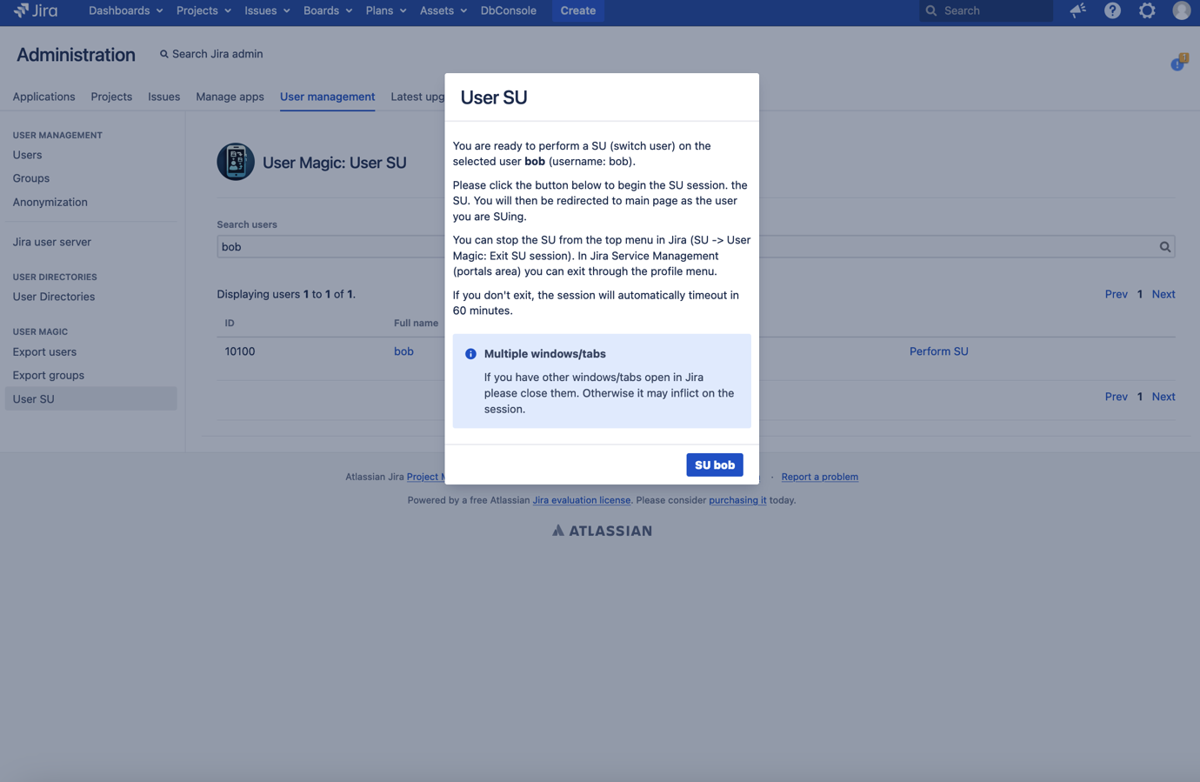Screen dimensions: 1200x782
Task: Open DbConsole in top navigation
Action: click(x=509, y=10)
